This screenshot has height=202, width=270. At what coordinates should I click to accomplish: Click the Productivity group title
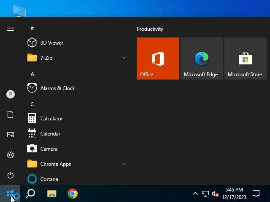coord(150,29)
